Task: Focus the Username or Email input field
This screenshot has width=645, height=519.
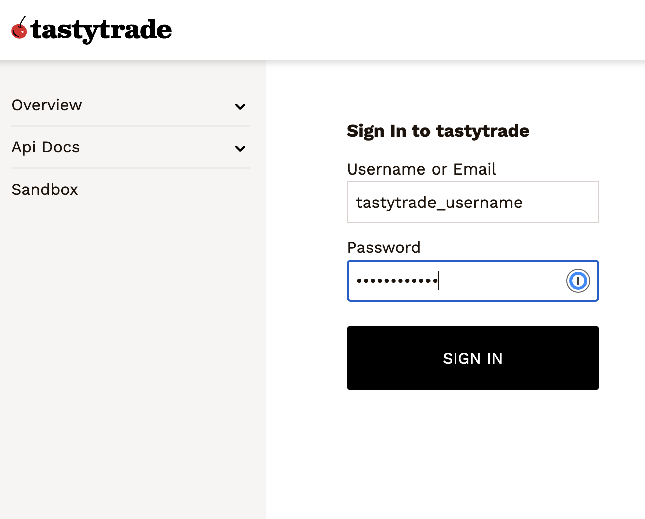Action: [x=472, y=202]
